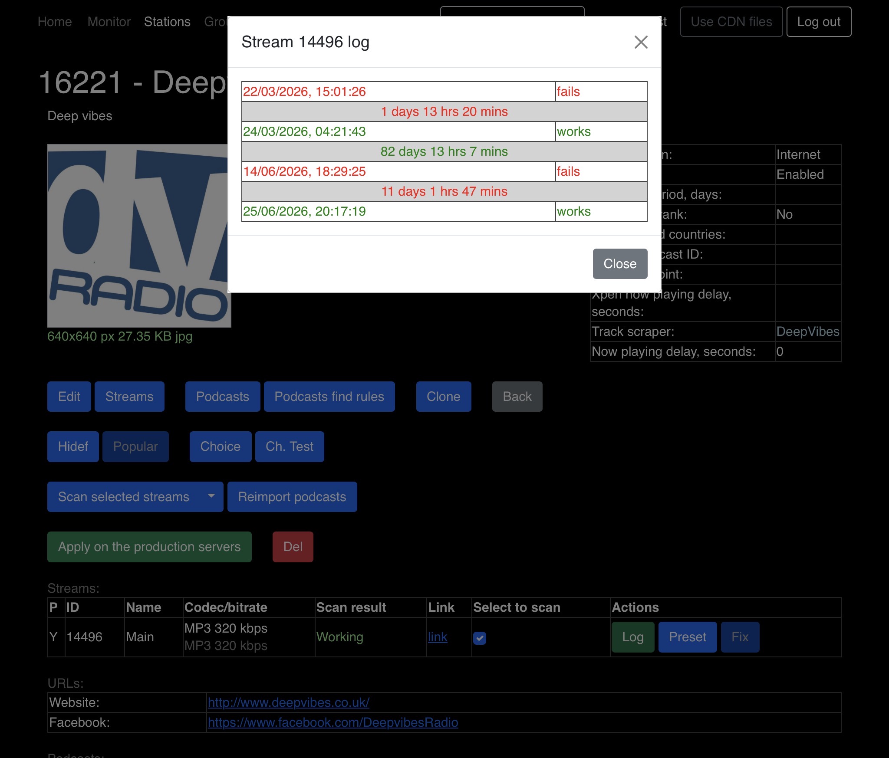Uncheck Select to scan for stream 14496
Viewport: 889px width, 758px height.
point(480,638)
